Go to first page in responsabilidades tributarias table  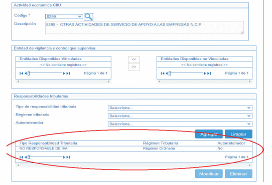tap(22, 157)
